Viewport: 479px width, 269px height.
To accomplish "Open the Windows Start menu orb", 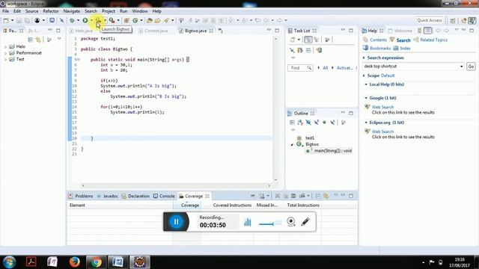I will 9,262.
